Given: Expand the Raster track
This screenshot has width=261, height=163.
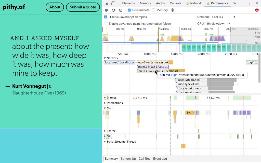Looking at the screenshot, I should [x=105, y=131].
